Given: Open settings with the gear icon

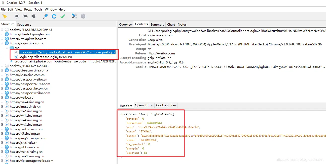Looking at the screenshot, I should (x=83, y=16).
